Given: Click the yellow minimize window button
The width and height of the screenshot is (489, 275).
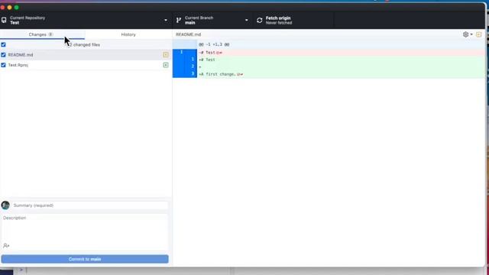Looking at the screenshot, I should 10,7.
